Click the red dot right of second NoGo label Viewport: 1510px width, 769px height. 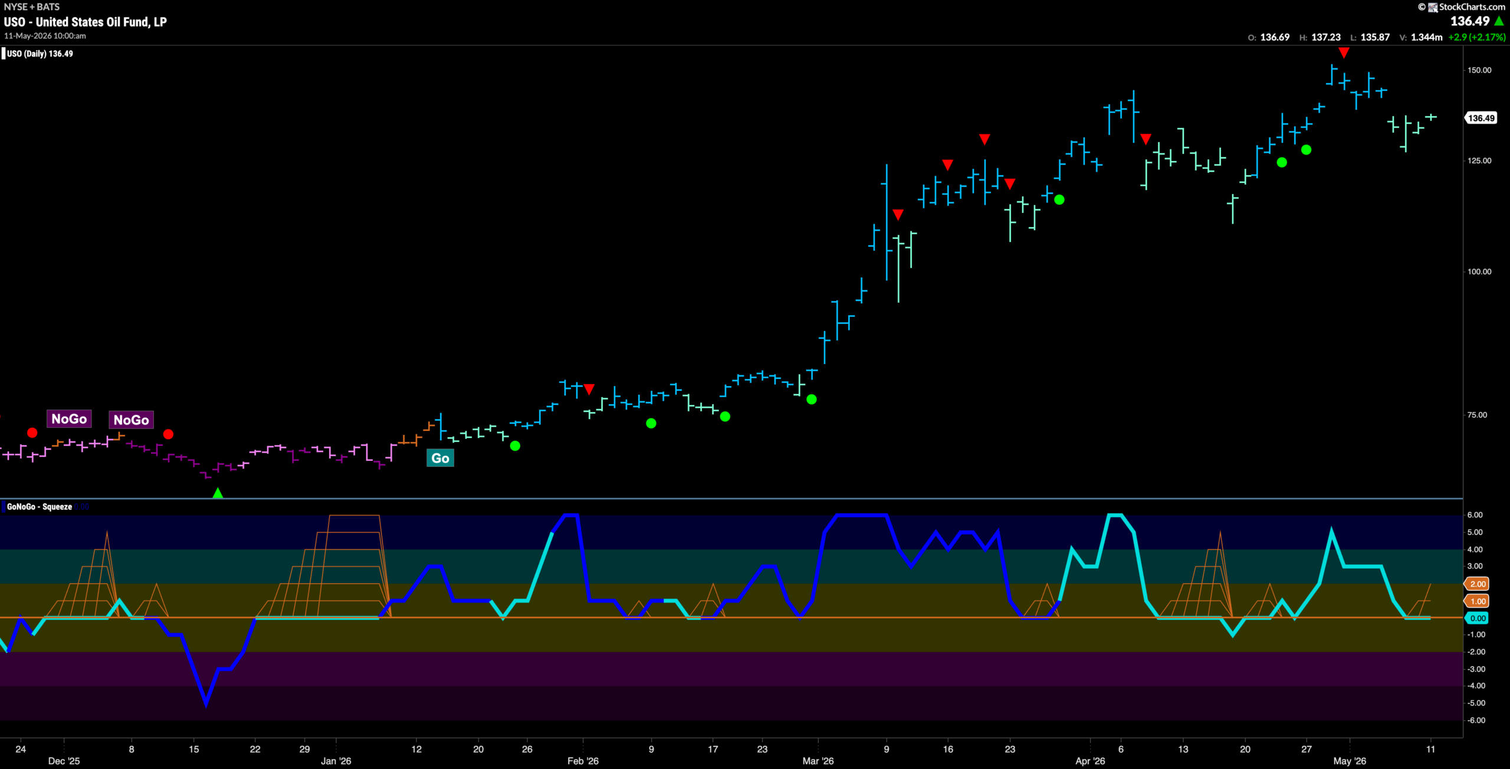click(168, 434)
